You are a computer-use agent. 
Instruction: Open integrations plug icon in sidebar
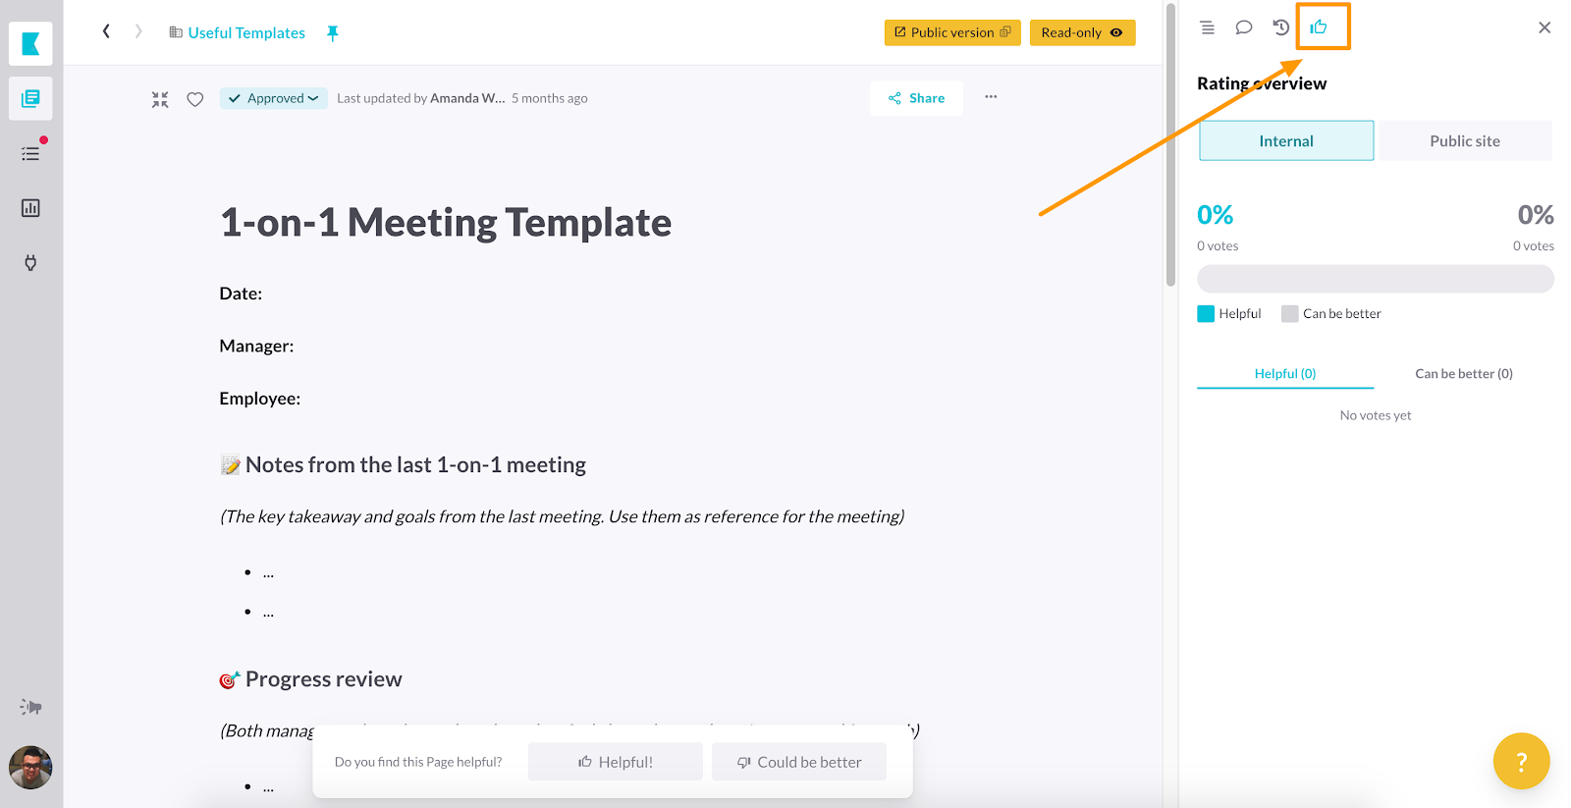tap(30, 263)
